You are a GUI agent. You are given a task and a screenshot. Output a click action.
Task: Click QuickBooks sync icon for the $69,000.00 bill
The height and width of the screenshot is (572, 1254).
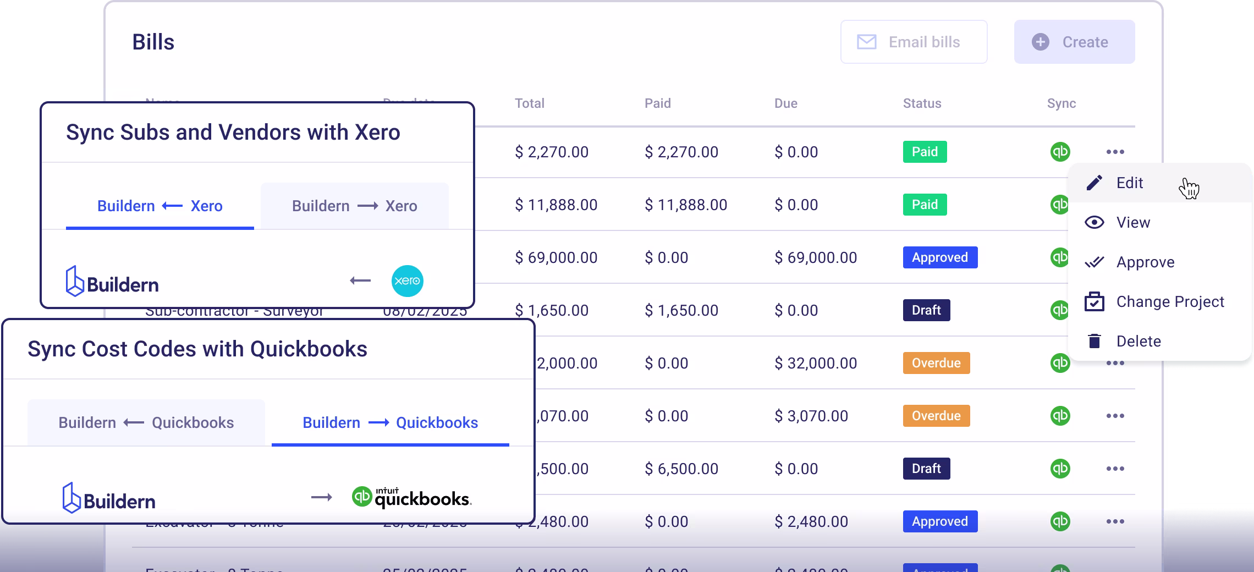click(x=1059, y=257)
